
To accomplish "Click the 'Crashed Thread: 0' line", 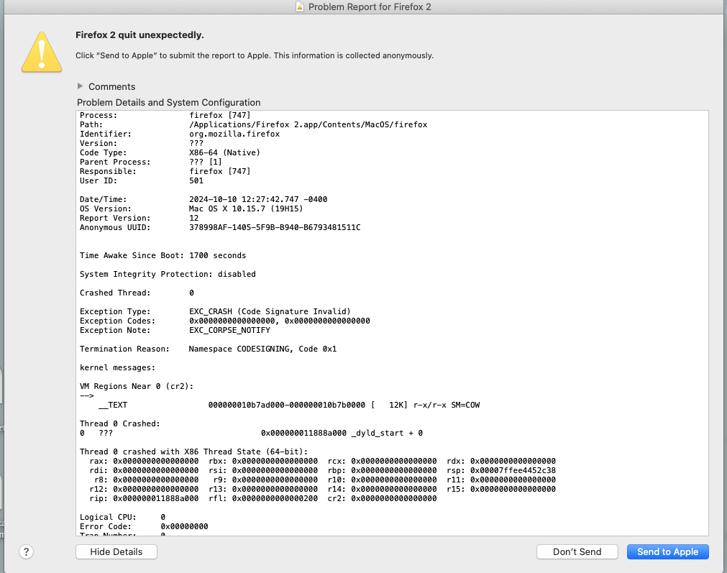I will (137, 293).
